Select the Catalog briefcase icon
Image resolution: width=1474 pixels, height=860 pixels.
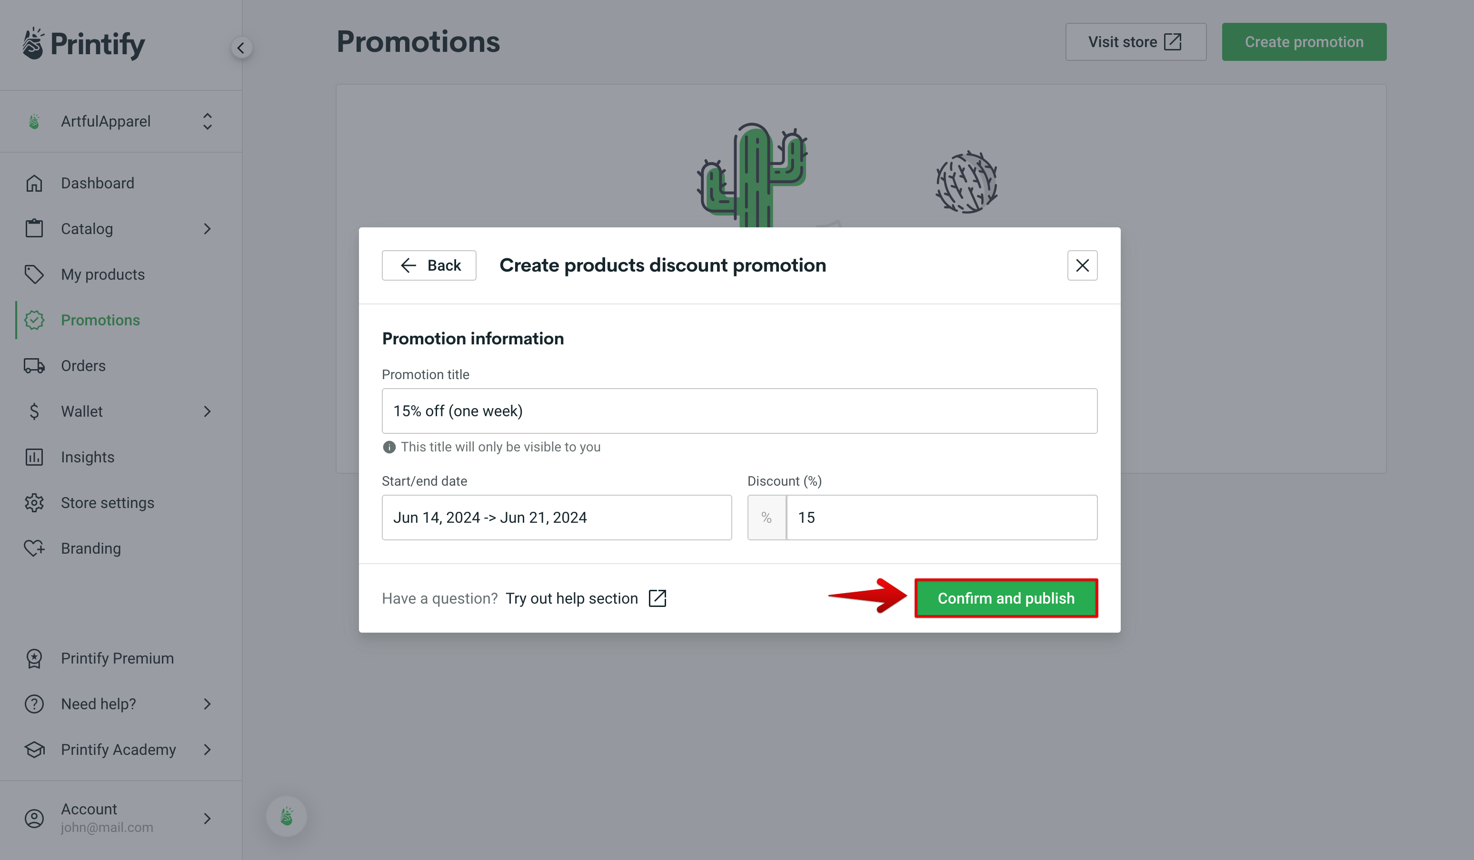pos(34,228)
